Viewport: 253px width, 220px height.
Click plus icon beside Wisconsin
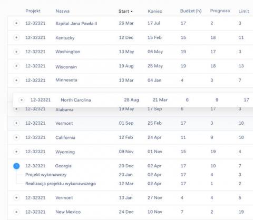click(16, 66)
